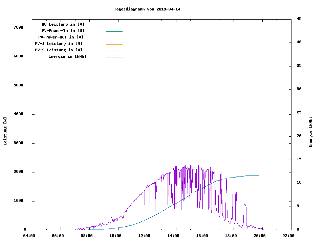Click the PV-2 Leistung in [W] legend entry

coord(59,50)
